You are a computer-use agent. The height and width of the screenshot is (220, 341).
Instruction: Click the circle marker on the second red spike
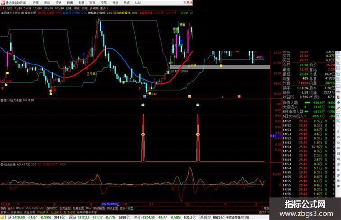pyautogui.click(x=198, y=135)
